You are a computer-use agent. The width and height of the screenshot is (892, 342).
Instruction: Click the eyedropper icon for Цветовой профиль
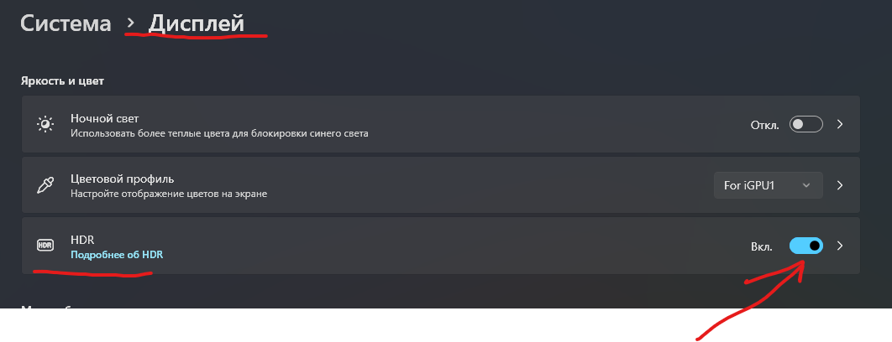click(45, 185)
